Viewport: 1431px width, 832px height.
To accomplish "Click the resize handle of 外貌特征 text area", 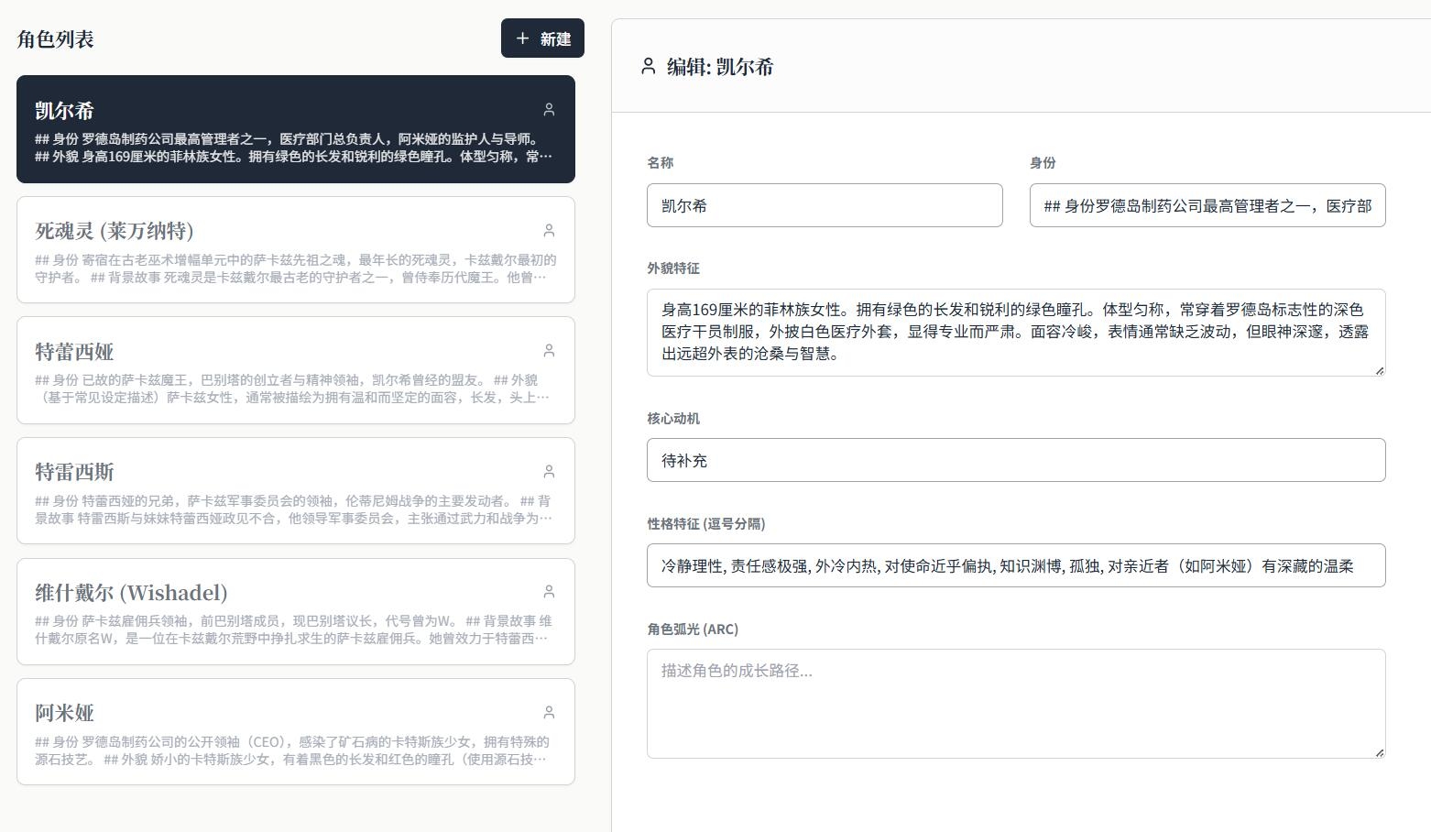I will [x=1380, y=370].
